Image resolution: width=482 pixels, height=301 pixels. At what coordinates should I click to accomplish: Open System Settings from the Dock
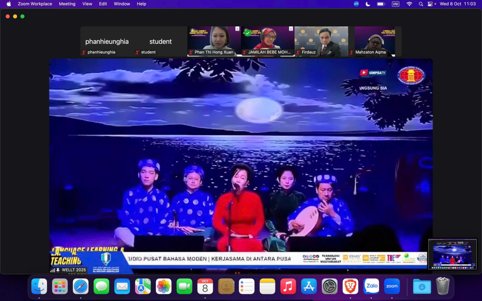[329, 286]
